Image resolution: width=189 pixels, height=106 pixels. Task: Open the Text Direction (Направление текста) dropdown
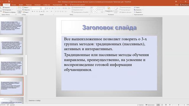point(79,7)
